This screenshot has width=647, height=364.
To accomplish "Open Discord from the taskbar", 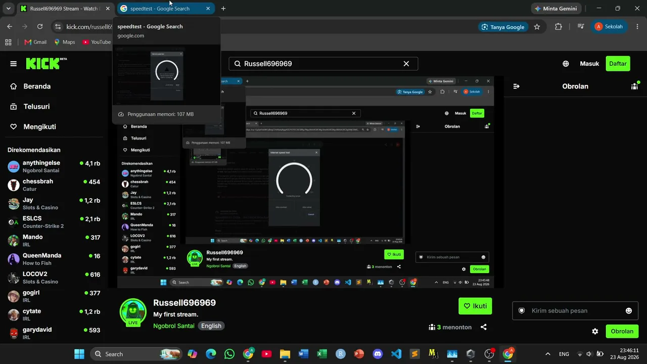I will (378, 354).
